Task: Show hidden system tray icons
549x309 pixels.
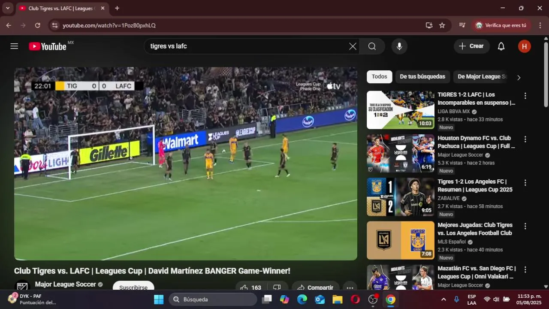Action: tap(443, 300)
